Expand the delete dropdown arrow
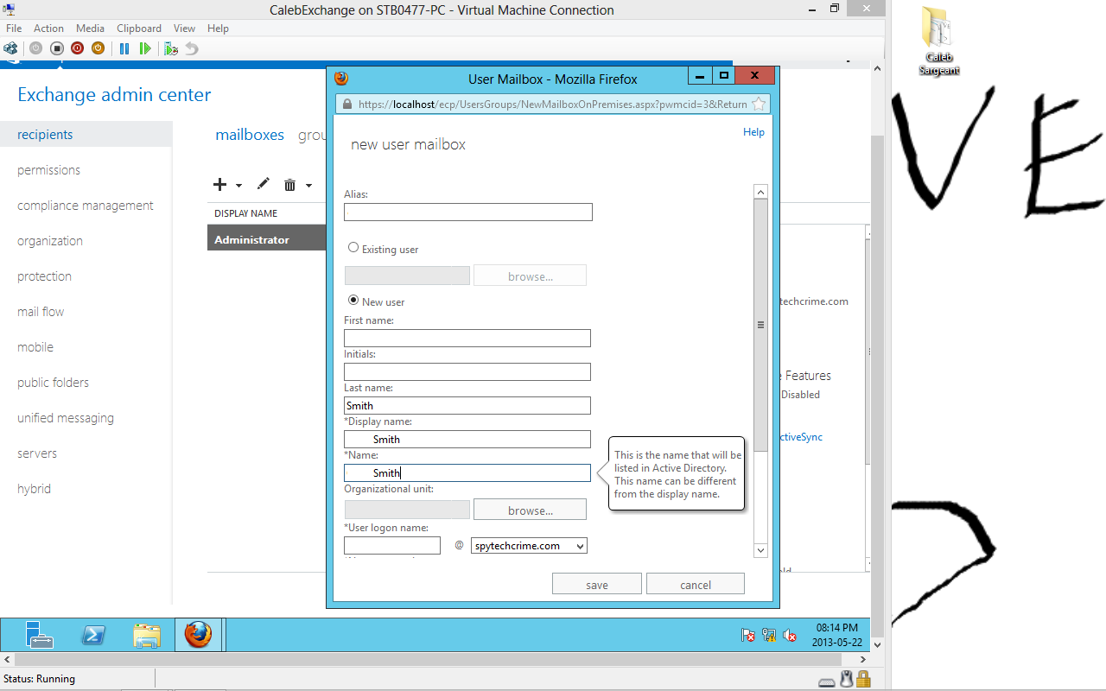 [308, 185]
